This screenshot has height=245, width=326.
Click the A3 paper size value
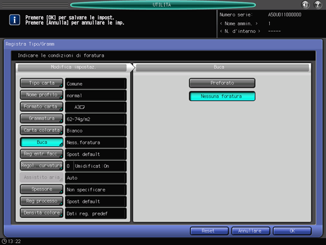pos(96,107)
